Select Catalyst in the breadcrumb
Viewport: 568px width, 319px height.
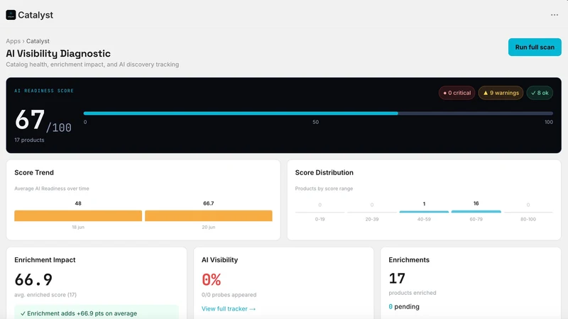38,41
